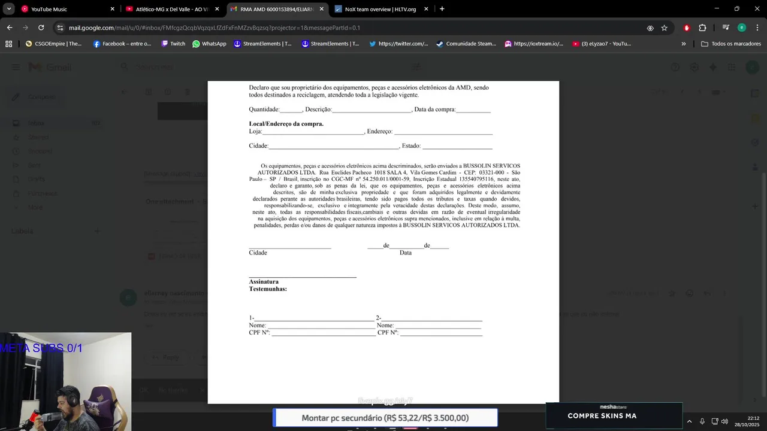
Task: Open the Comunidade Steam bookmark
Action: click(466, 44)
